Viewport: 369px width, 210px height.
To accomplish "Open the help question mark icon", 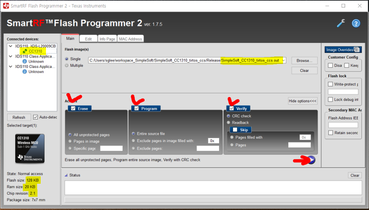I will 356,23.
